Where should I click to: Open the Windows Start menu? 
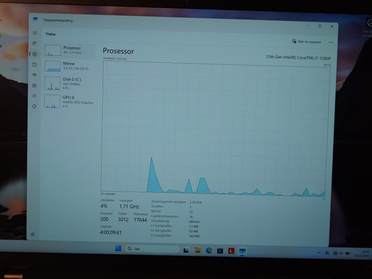point(118,248)
